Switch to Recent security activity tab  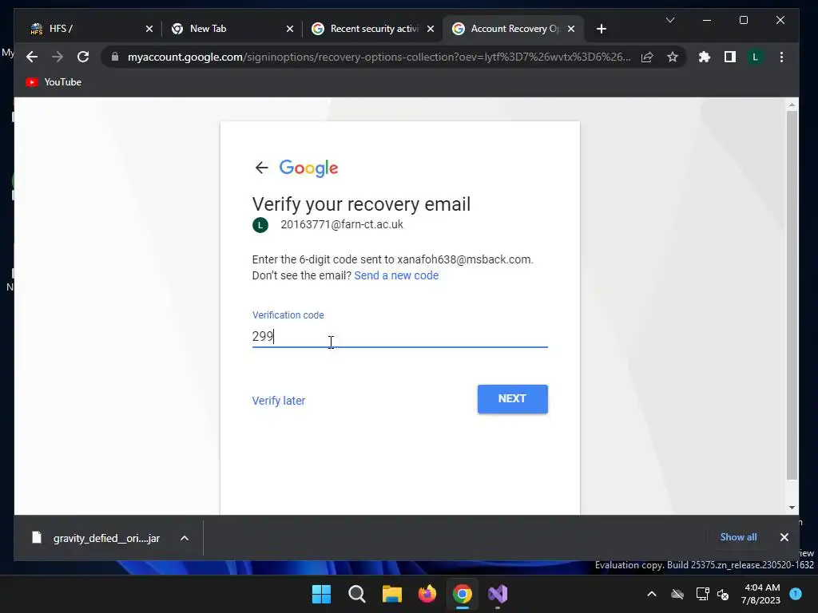coord(369,29)
